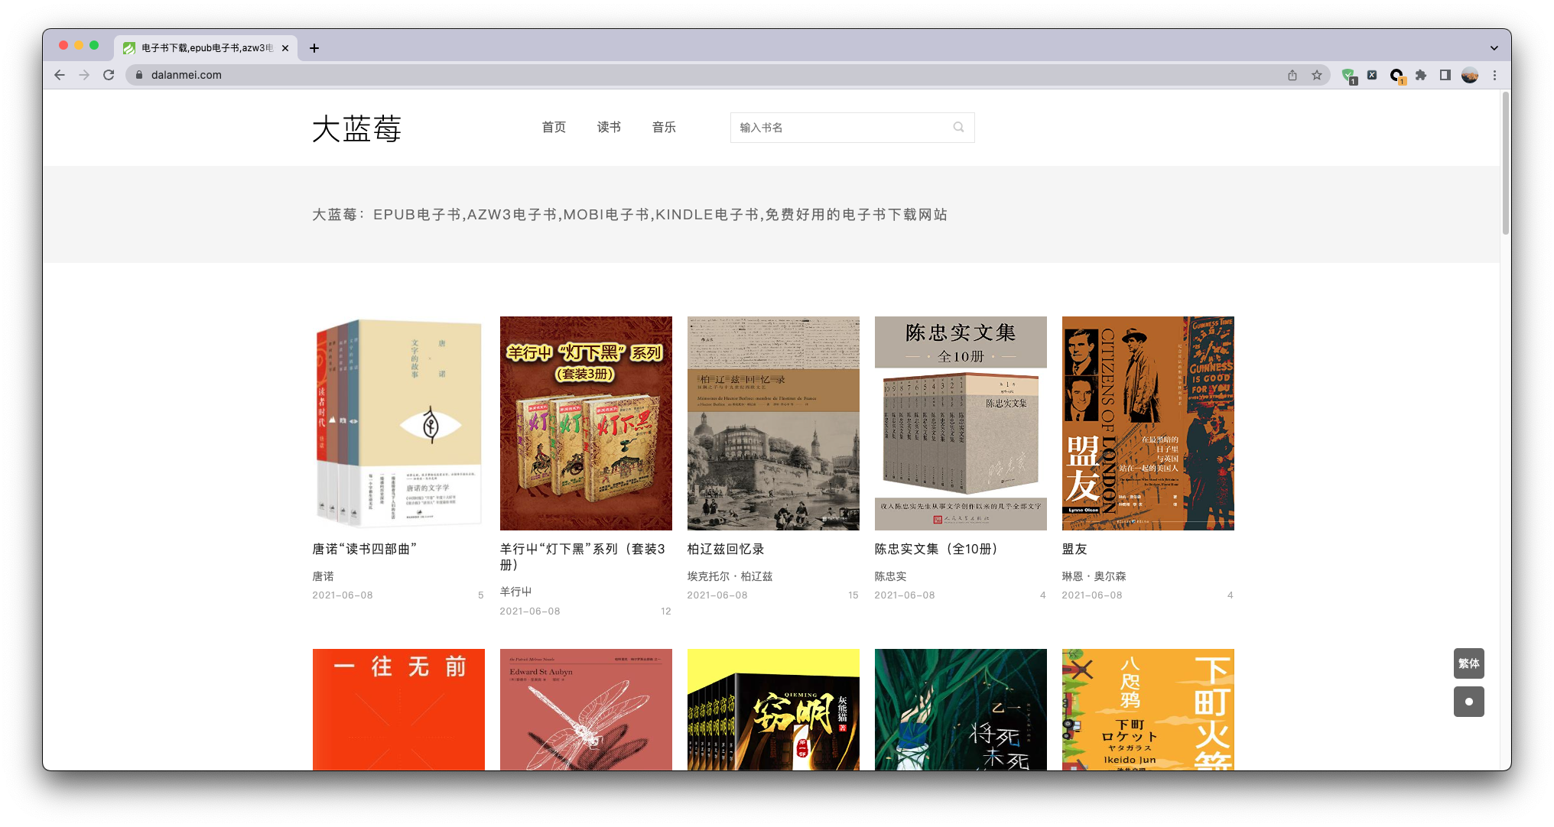Click author name 埃克托尔・柏辽兹

pyautogui.click(x=730, y=576)
